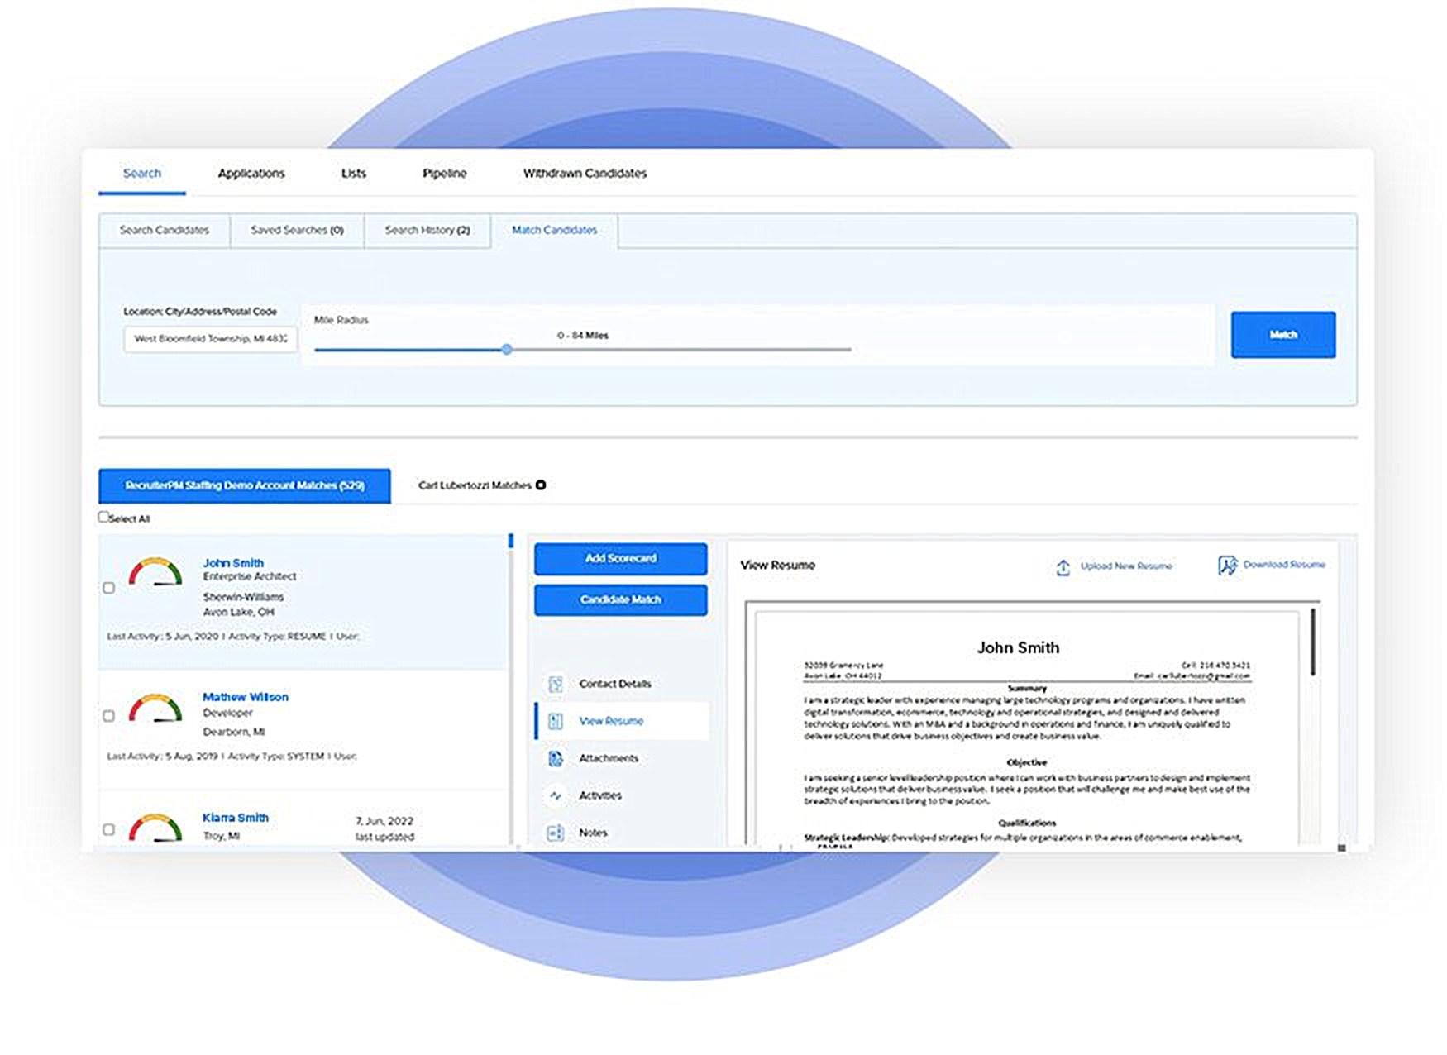
Task: Open the Withdrawn Candidates tab
Action: [x=585, y=174]
